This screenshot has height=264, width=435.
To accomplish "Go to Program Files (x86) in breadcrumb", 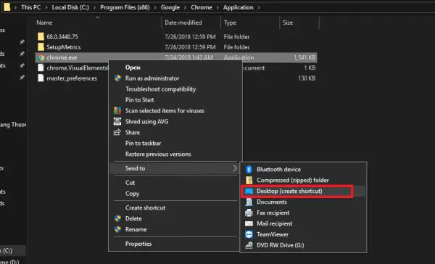I will [x=125, y=7].
